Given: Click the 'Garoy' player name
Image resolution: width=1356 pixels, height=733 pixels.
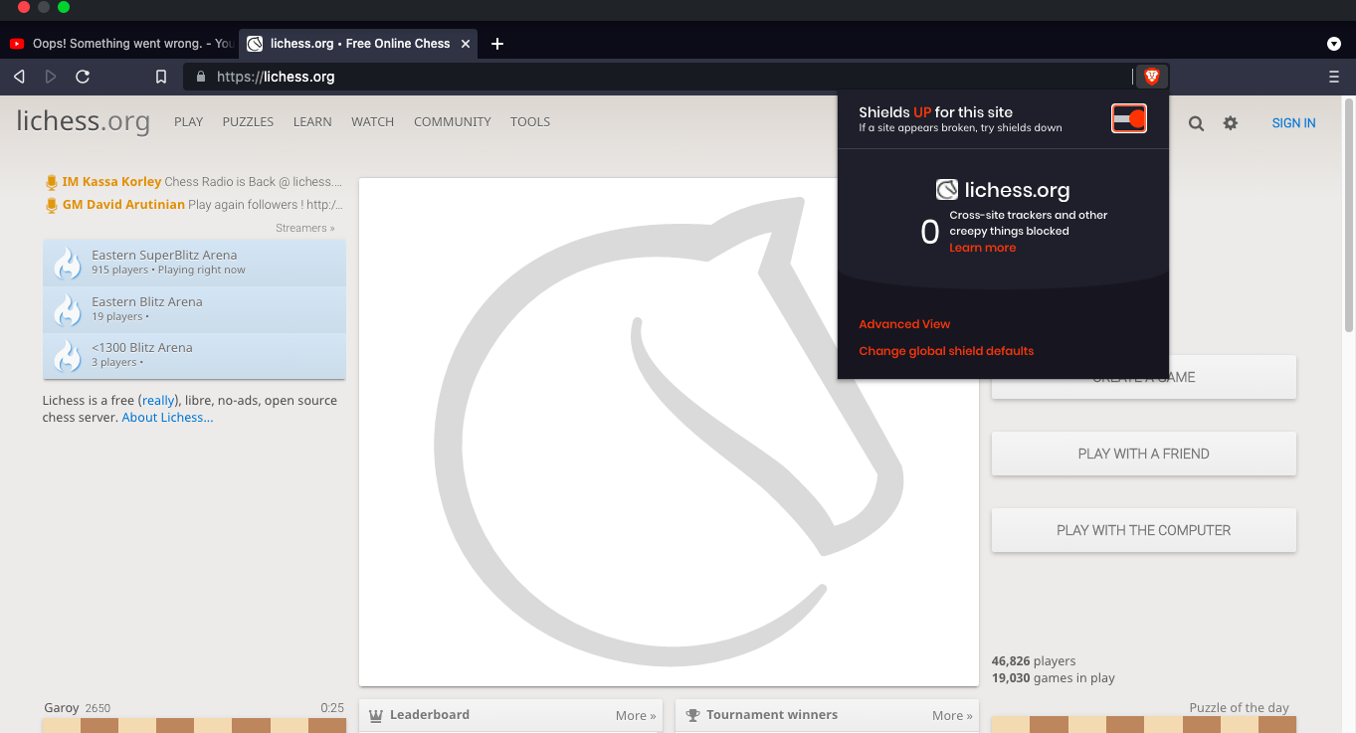Looking at the screenshot, I should 62,708.
